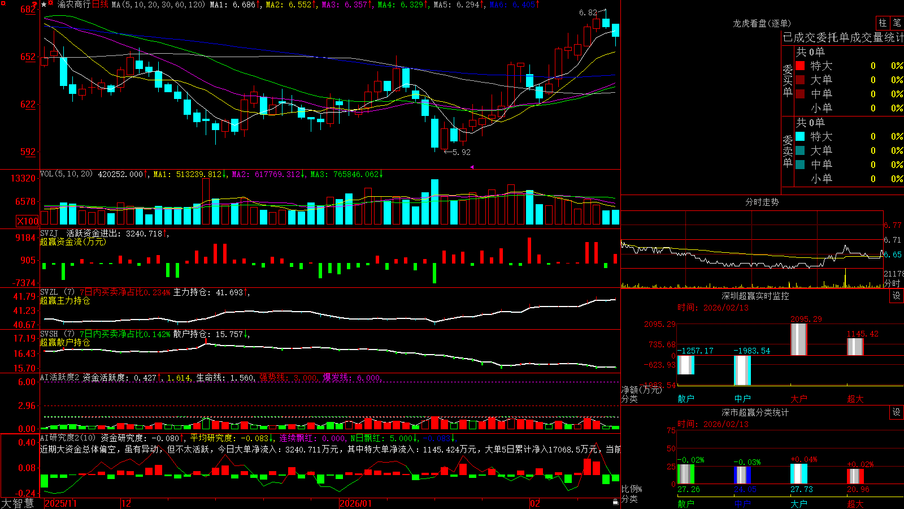Open the VOL(5,10,20) indicator label
This screenshot has height=509, width=904.
click(x=66, y=174)
